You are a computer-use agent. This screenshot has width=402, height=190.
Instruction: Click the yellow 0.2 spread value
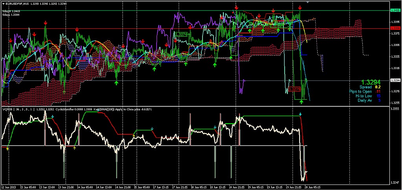click(378, 87)
